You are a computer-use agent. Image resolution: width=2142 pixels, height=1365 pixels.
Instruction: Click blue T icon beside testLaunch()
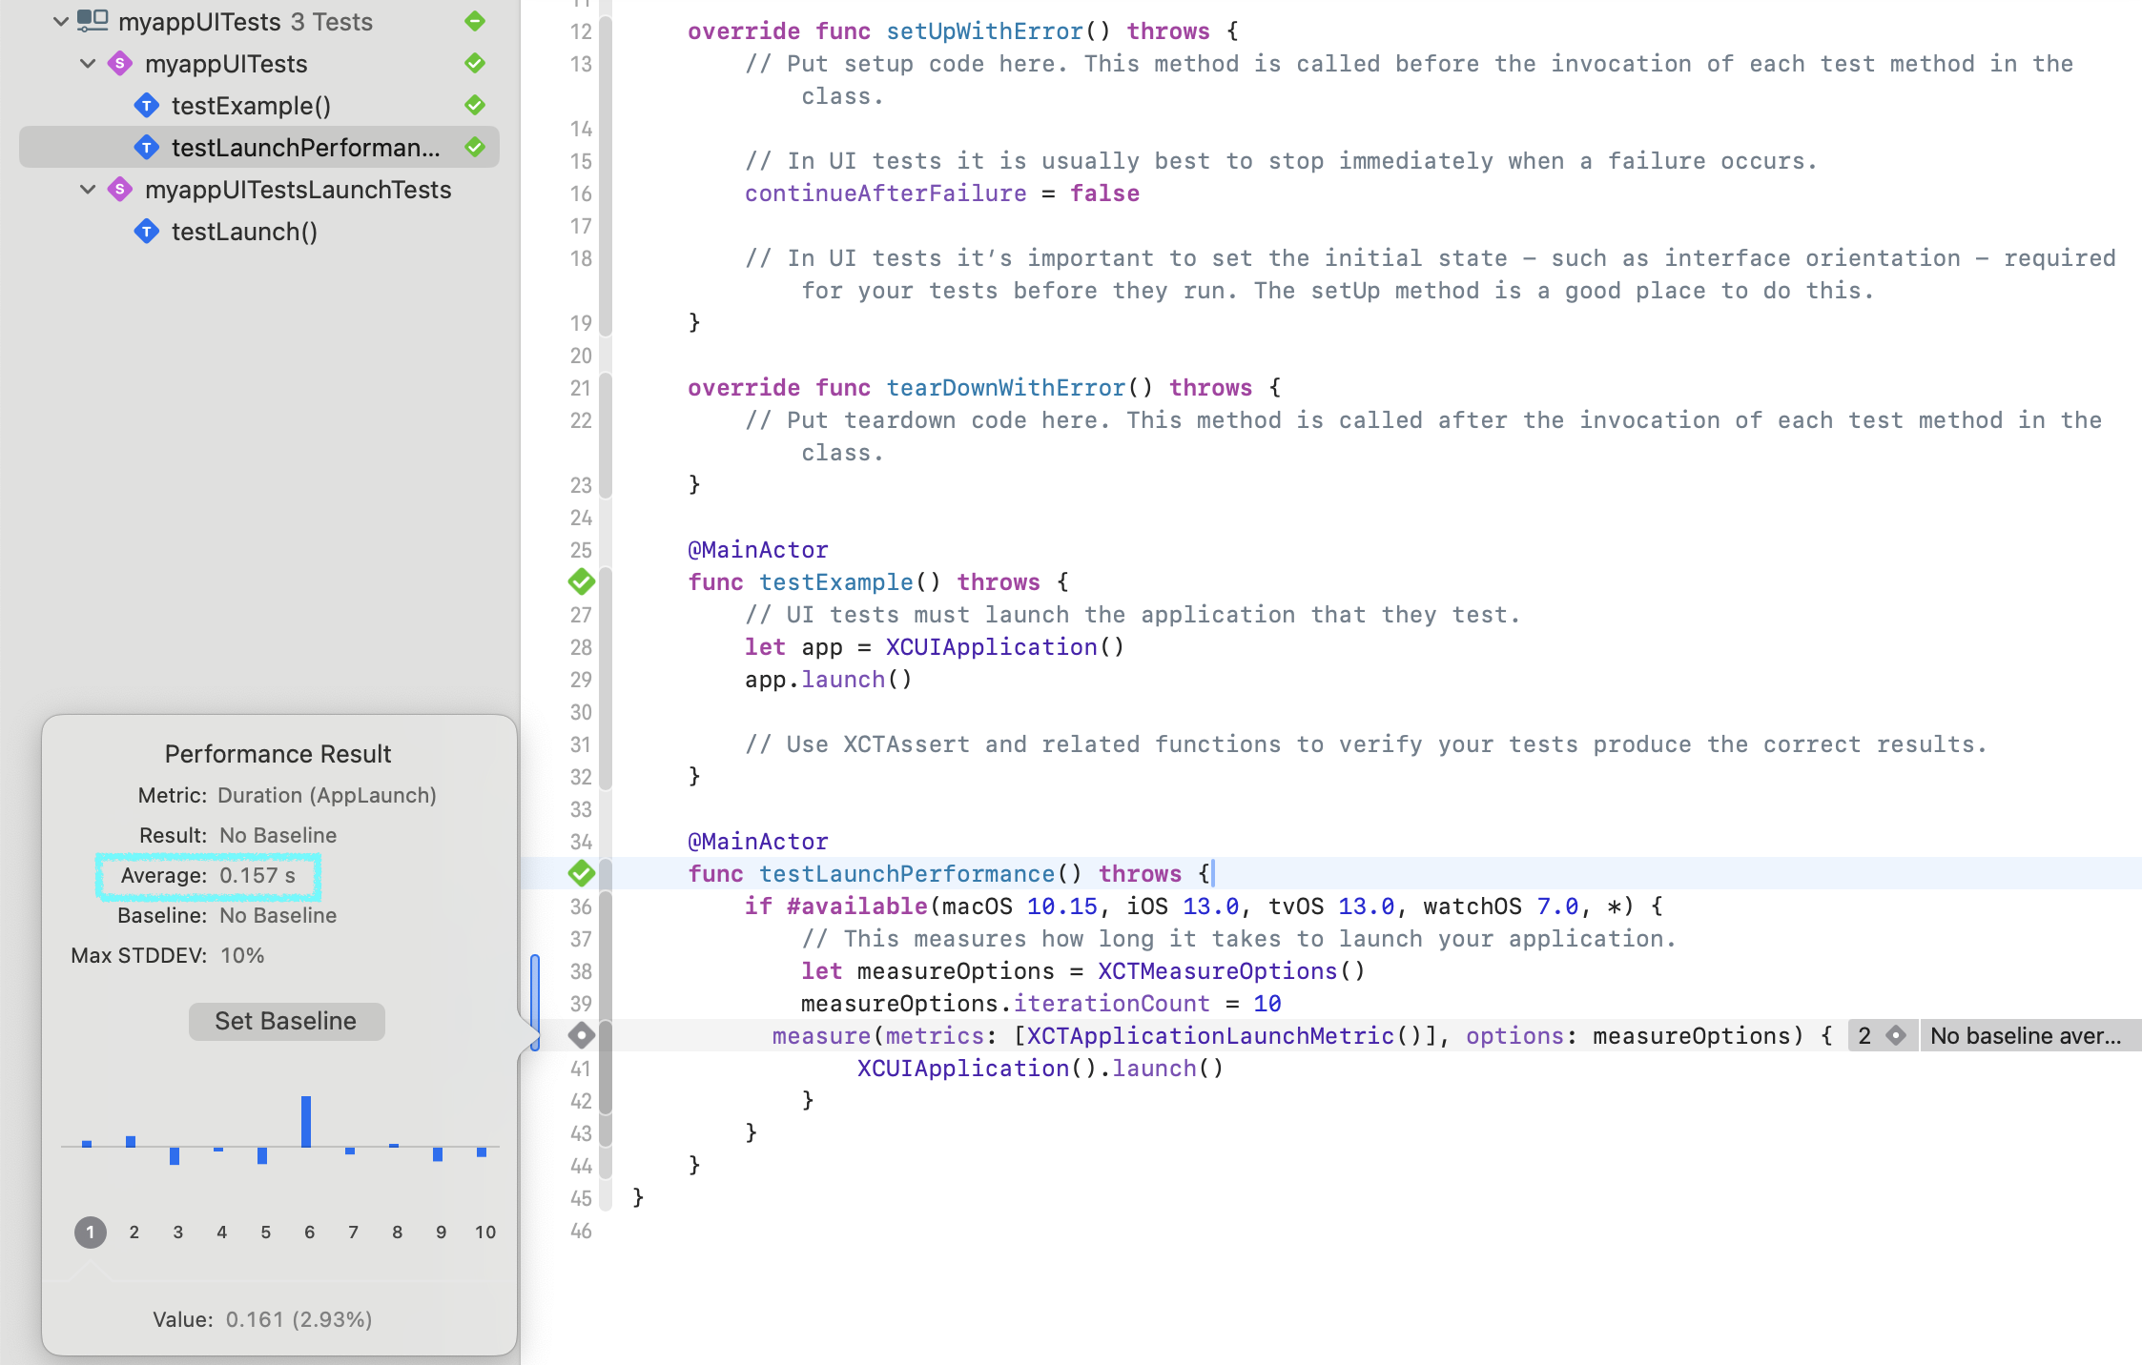146,232
